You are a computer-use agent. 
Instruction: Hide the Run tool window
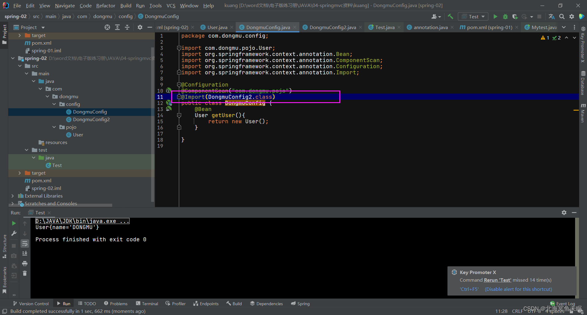coord(574,213)
